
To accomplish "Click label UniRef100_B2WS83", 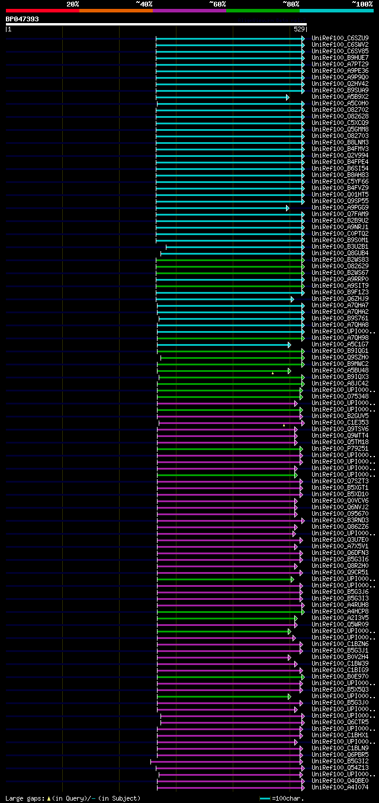I will point(340,259).
